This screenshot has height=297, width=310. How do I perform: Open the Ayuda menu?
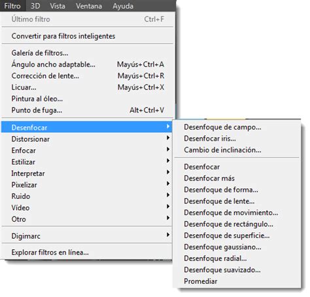pyautogui.click(x=123, y=6)
